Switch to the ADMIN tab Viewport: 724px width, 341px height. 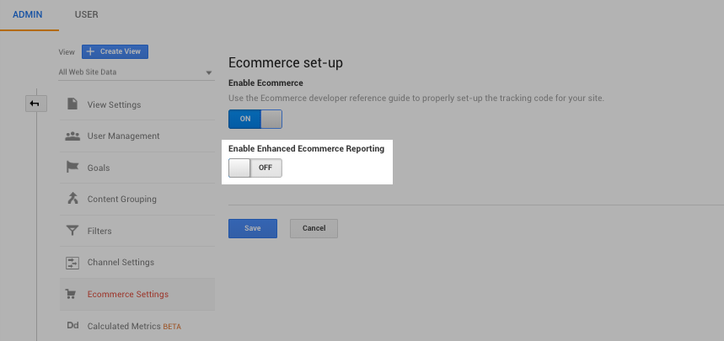tap(28, 15)
